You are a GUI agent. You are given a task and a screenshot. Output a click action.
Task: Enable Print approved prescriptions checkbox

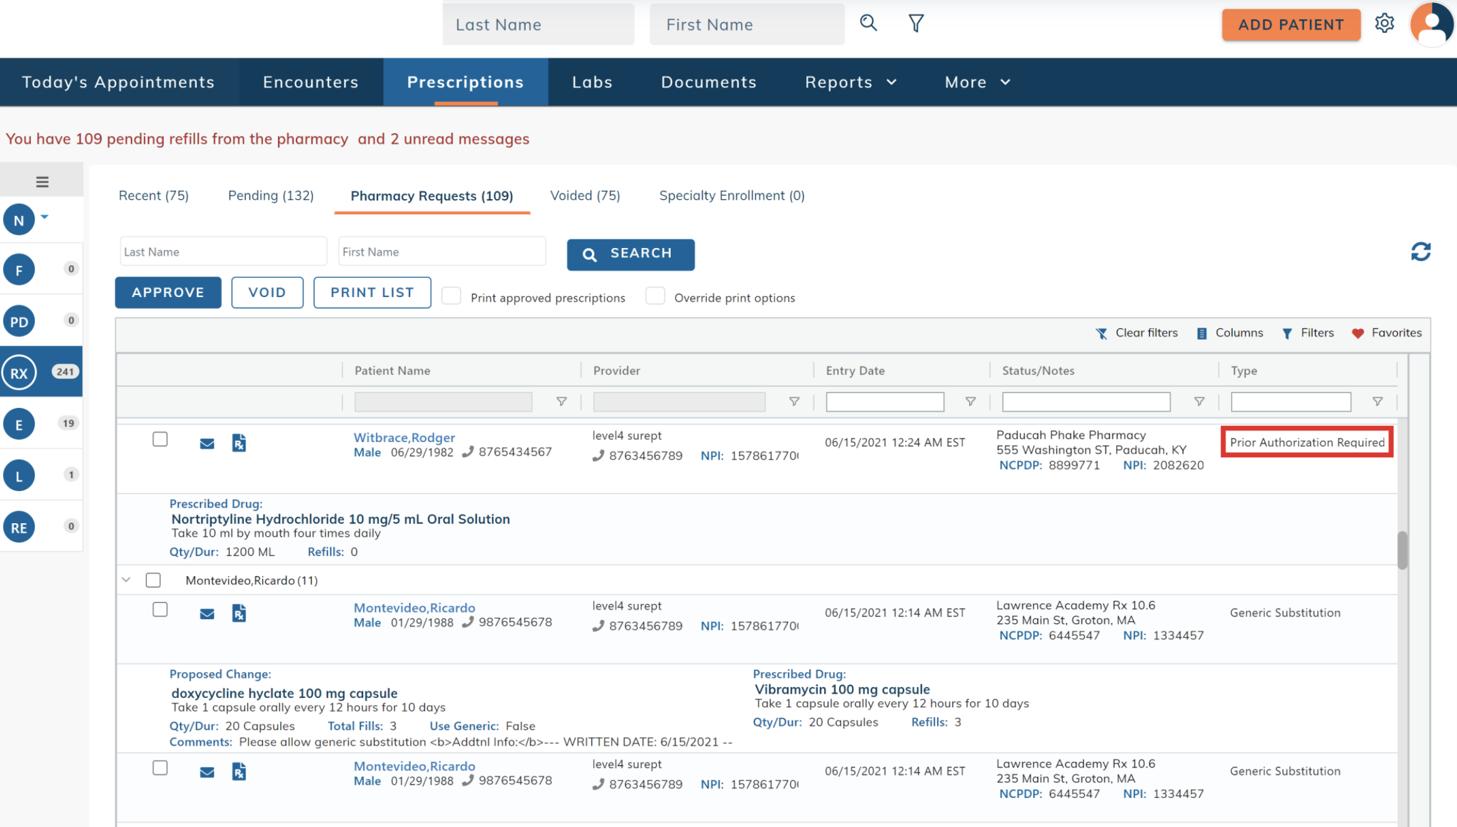click(452, 296)
